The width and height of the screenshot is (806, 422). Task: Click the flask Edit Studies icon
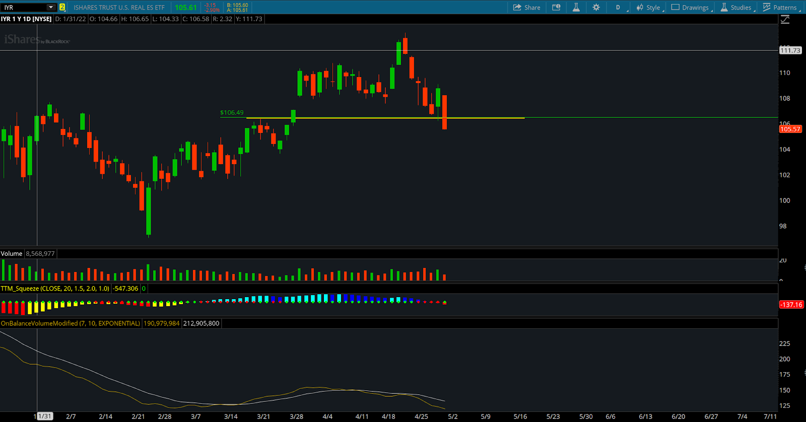(x=576, y=7)
